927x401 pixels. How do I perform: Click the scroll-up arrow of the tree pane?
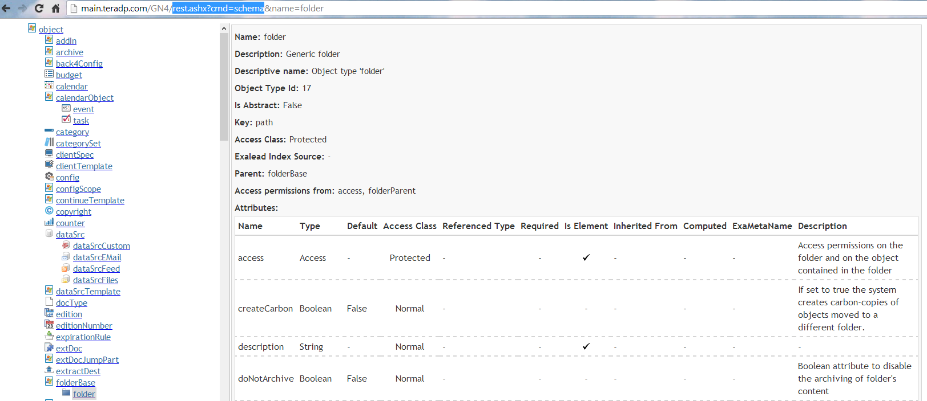point(224,28)
